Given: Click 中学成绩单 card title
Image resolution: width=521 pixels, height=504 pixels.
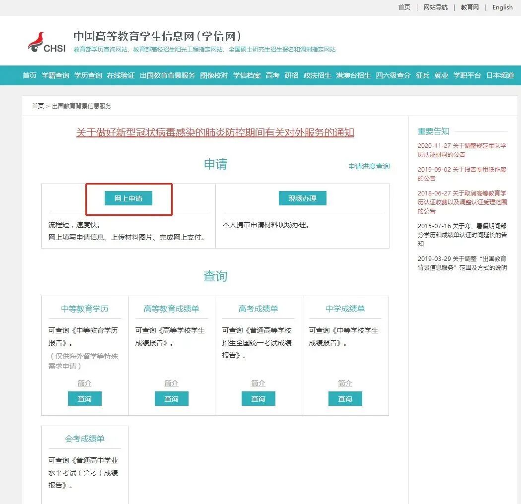Looking at the screenshot, I should [x=345, y=309].
